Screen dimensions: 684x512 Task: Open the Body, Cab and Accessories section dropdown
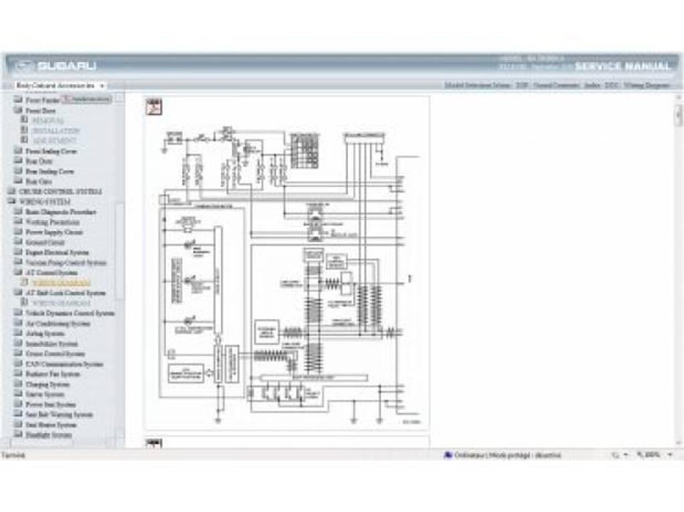tap(102, 86)
